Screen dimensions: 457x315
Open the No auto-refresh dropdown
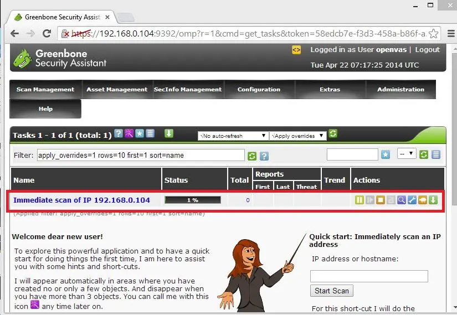coord(233,136)
